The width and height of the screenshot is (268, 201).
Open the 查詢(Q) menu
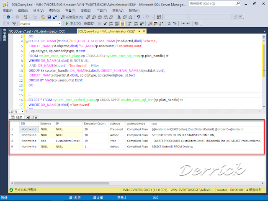(x=54, y=10)
